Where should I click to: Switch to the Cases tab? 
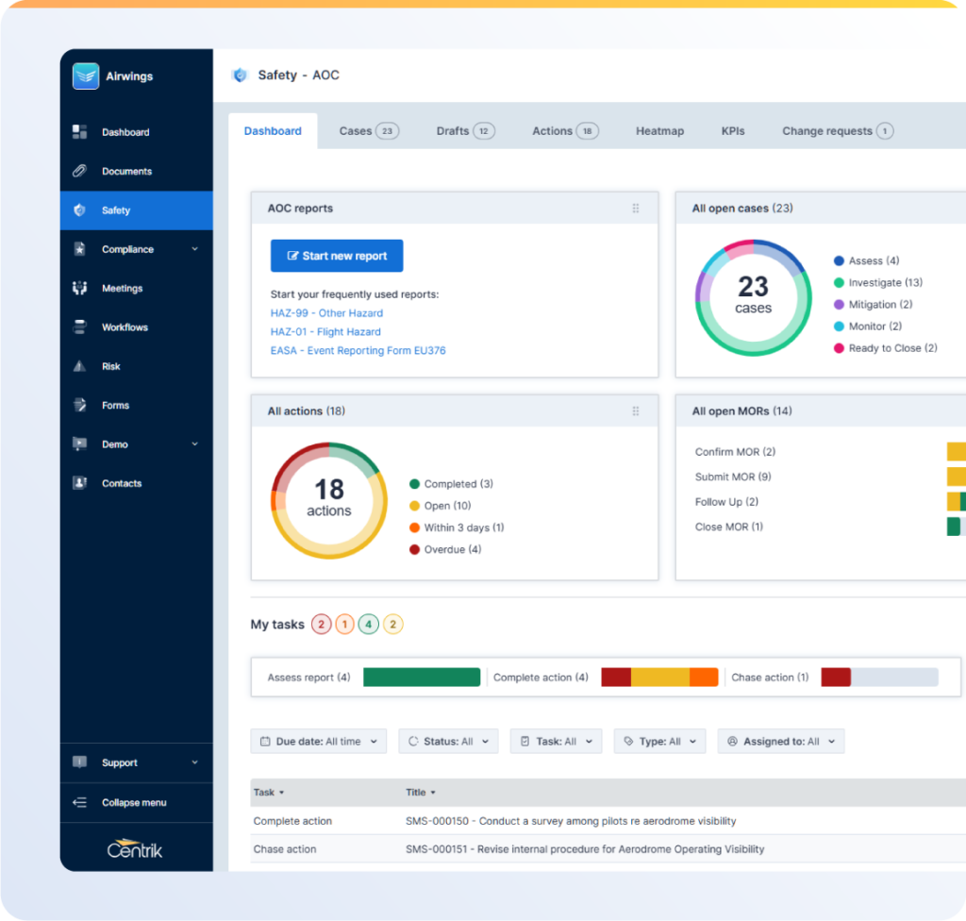(x=368, y=131)
